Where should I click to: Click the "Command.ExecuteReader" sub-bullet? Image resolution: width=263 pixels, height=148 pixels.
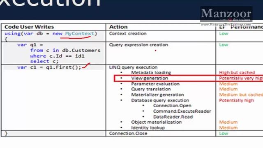(182, 111)
